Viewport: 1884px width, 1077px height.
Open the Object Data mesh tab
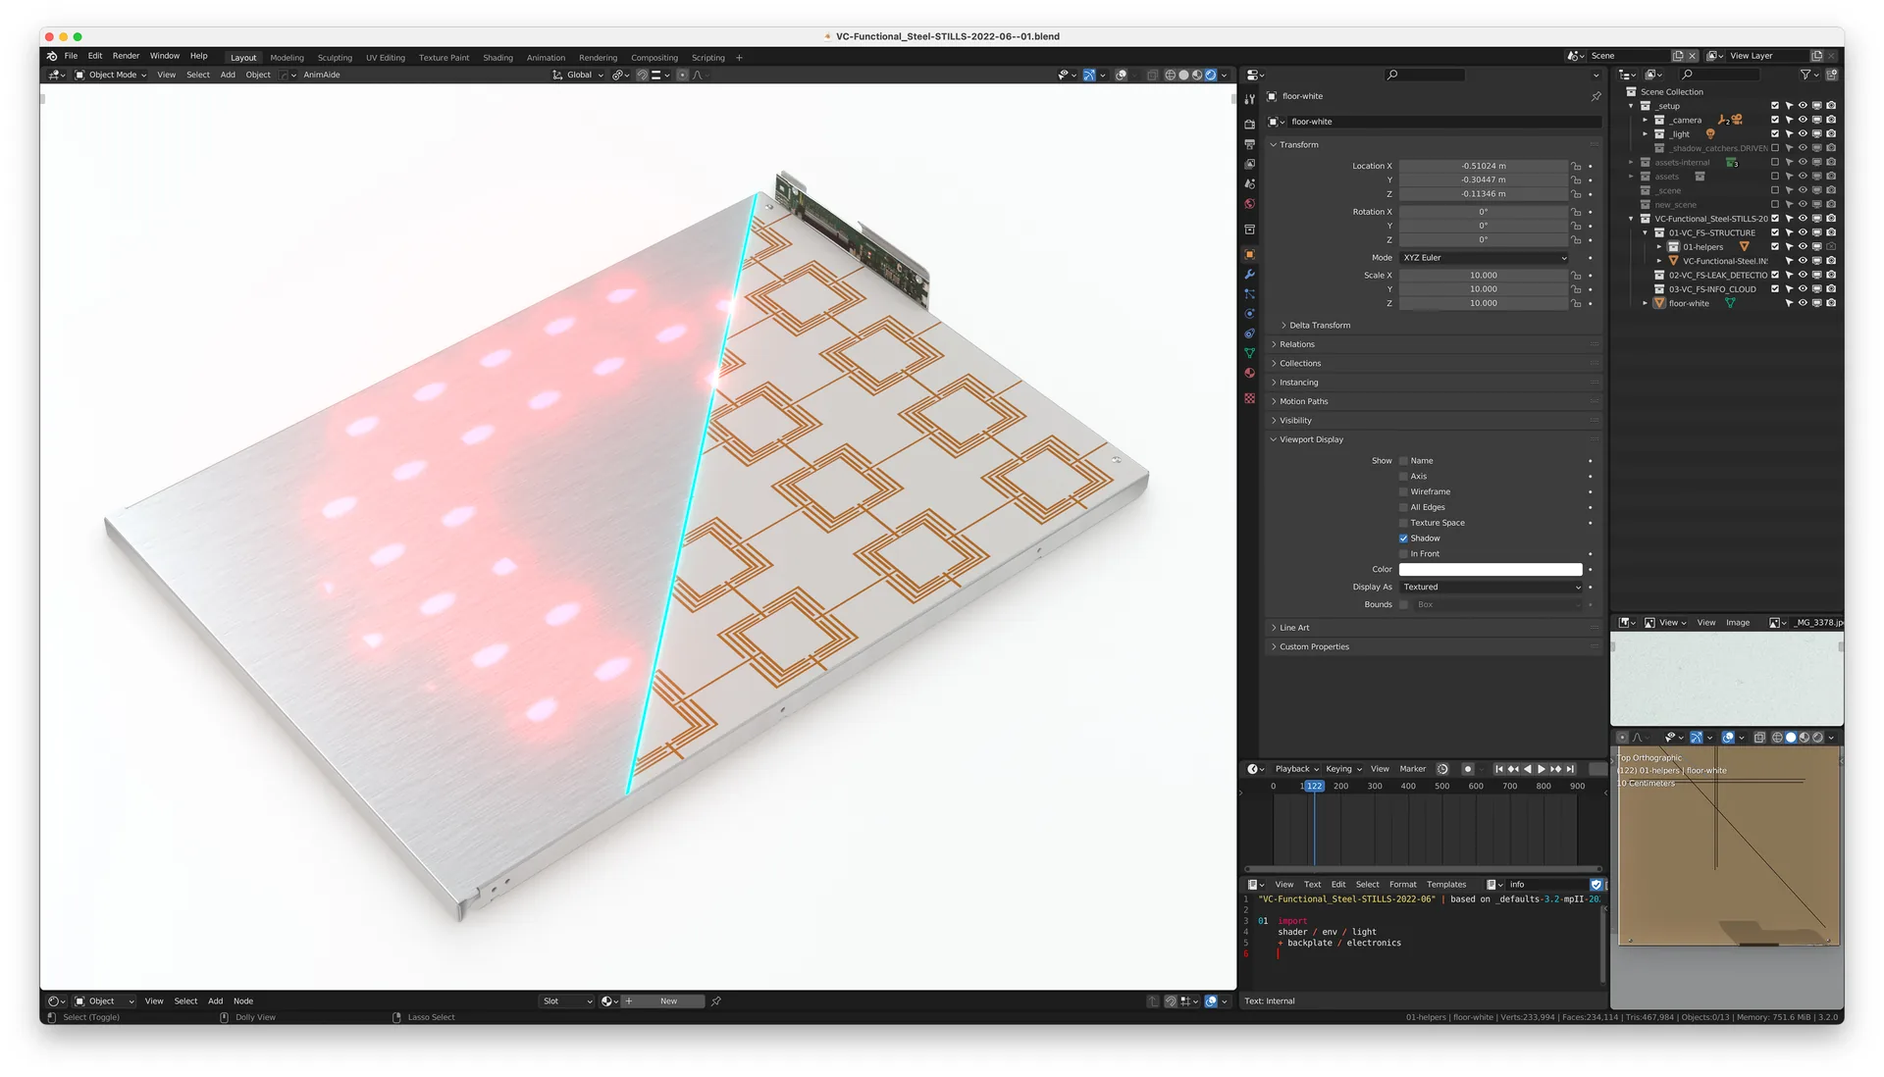click(1249, 353)
